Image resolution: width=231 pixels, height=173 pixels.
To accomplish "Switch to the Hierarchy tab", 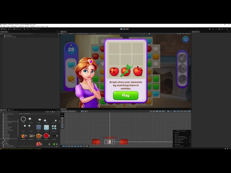I will point(4,32).
